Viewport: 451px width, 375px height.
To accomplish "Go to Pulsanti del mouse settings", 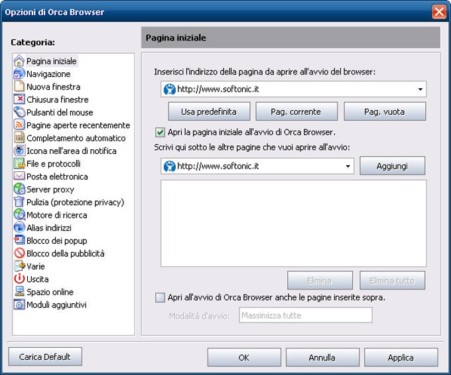I will pyautogui.click(x=60, y=112).
